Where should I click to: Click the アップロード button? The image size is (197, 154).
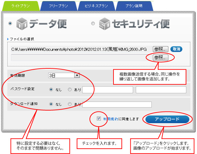167,119
